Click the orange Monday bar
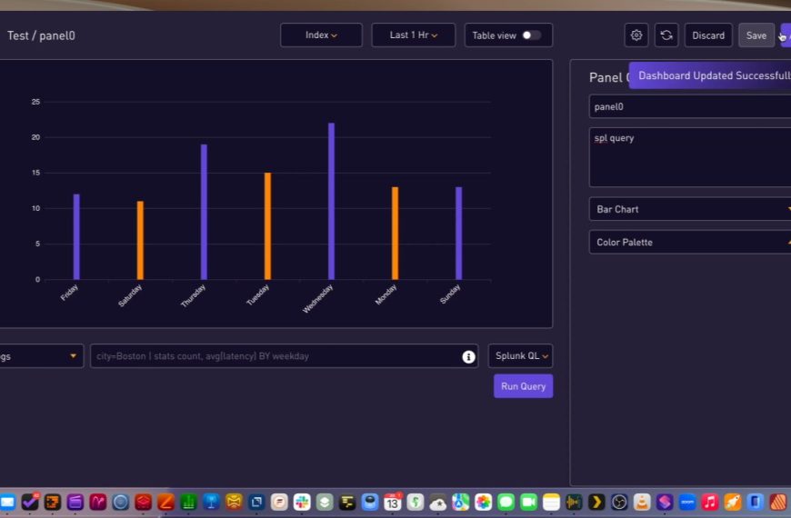The height and width of the screenshot is (518, 791). click(x=395, y=233)
